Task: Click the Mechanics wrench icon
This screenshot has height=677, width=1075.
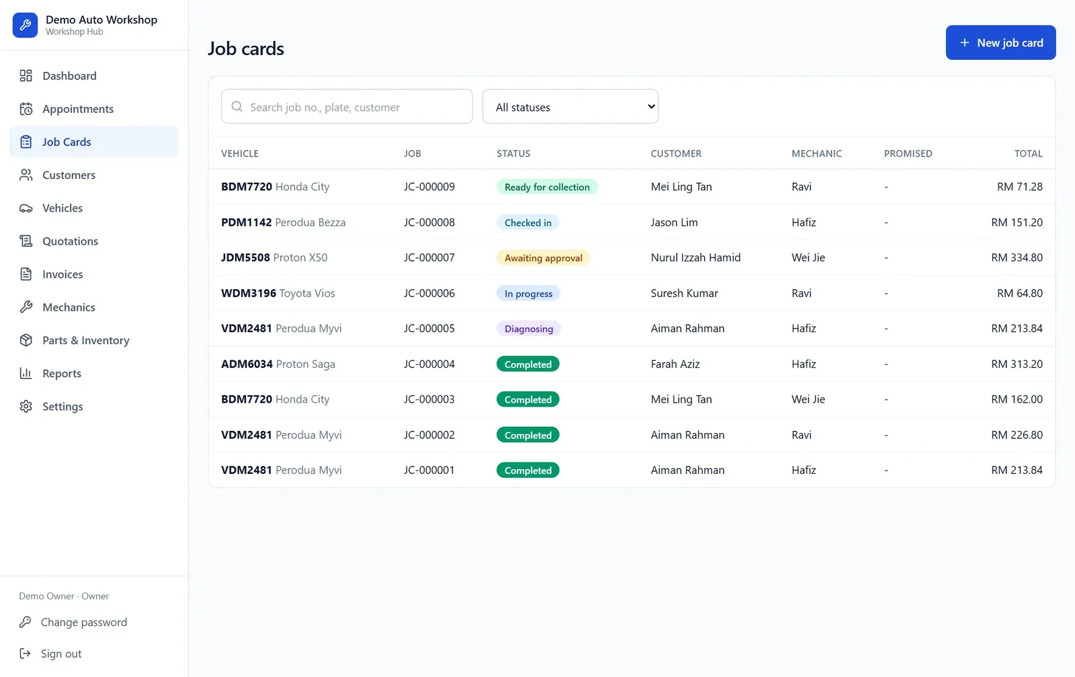Action: [x=26, y=307]
